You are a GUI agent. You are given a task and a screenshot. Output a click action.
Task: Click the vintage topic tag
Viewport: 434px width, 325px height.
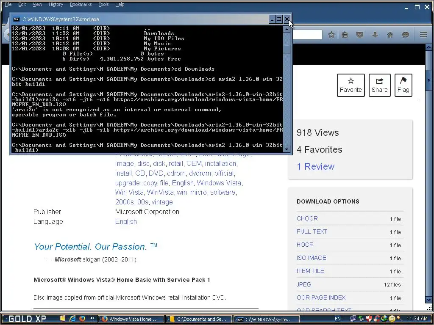(x=162, y=202)
